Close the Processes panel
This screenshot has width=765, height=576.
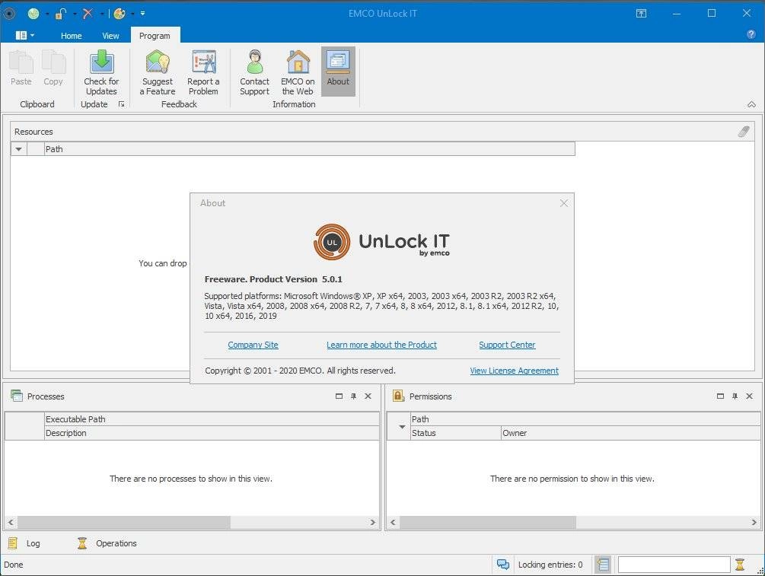pos(368,396)
